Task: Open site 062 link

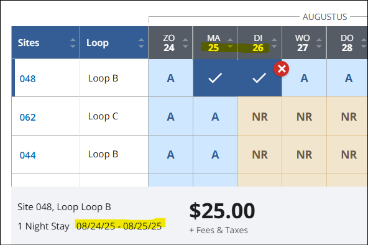Action: click(28, 118)
